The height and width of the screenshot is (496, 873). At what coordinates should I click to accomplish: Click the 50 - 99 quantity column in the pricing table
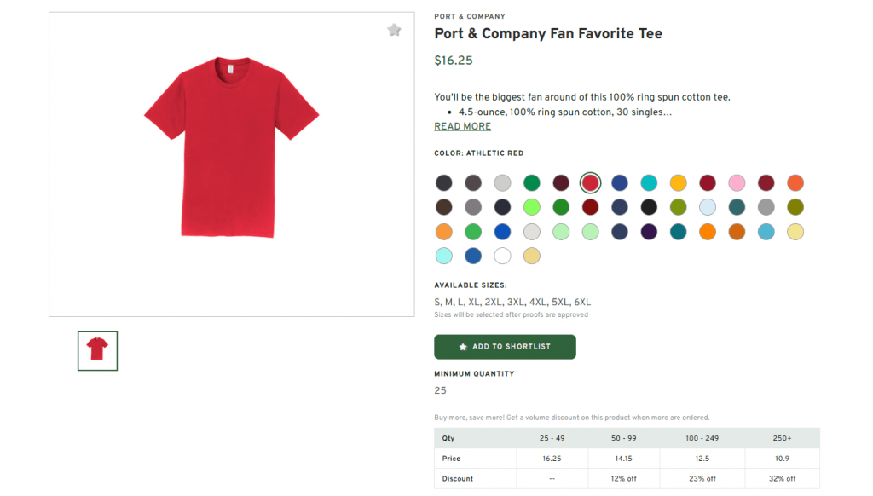pos(623,437)
